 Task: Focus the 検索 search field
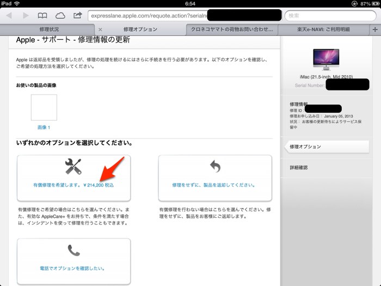click(330, 16)
